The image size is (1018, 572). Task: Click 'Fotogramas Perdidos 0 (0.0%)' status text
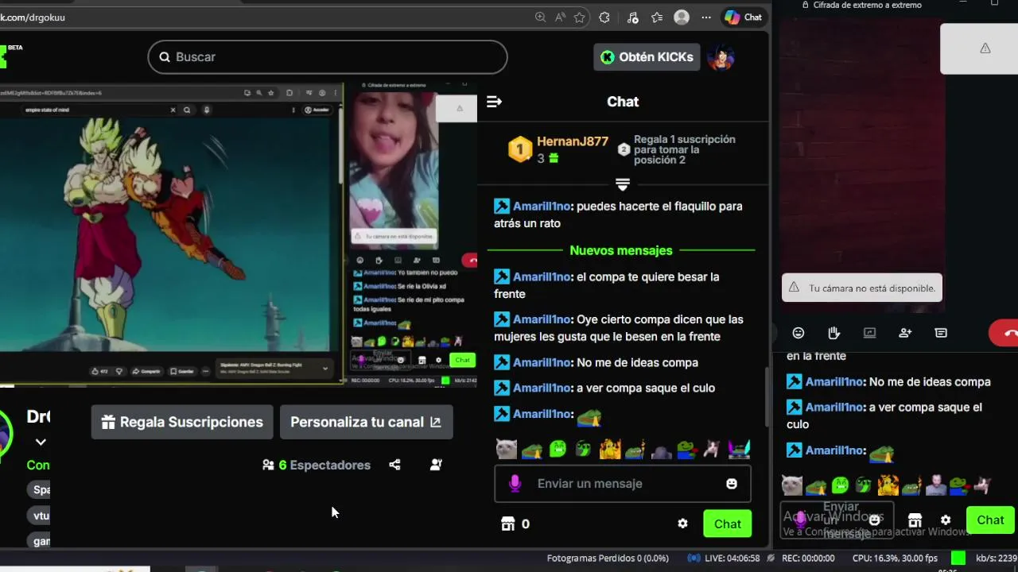click(608, 558)
